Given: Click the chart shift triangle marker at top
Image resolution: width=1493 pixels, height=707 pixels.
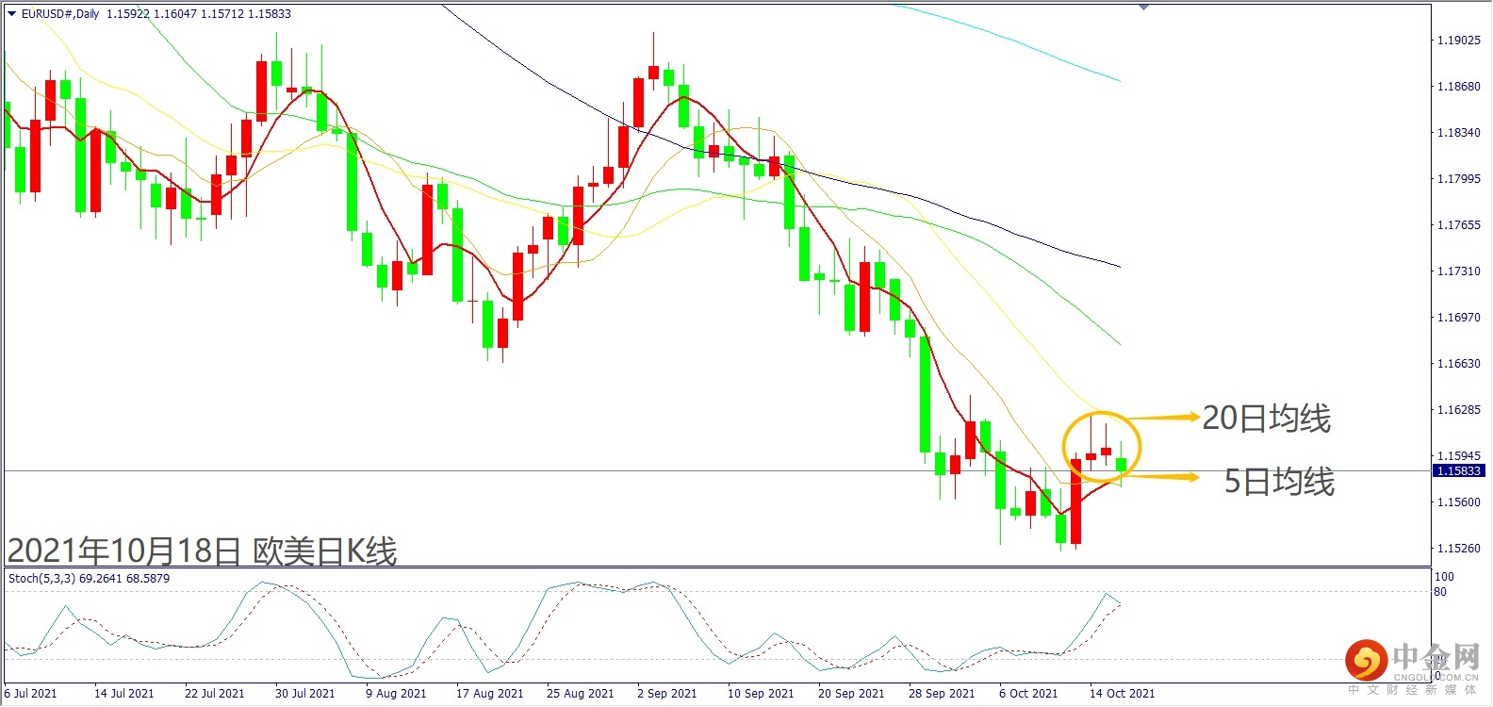Looking at the screenshot, I should click(x=1143, y=7).
